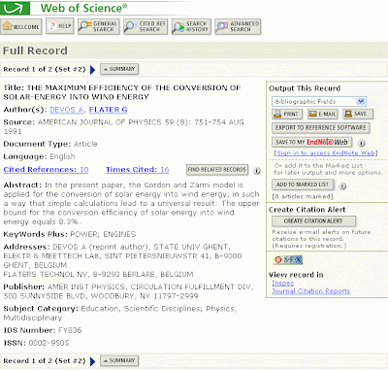Click the View record in heading
Screen dimensions: 388x370
pos(296,275)
